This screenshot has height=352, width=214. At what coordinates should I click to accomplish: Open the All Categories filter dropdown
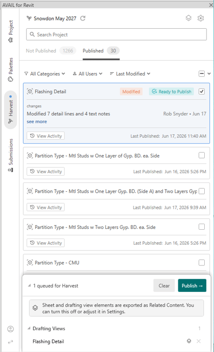(x=44, y=74)
